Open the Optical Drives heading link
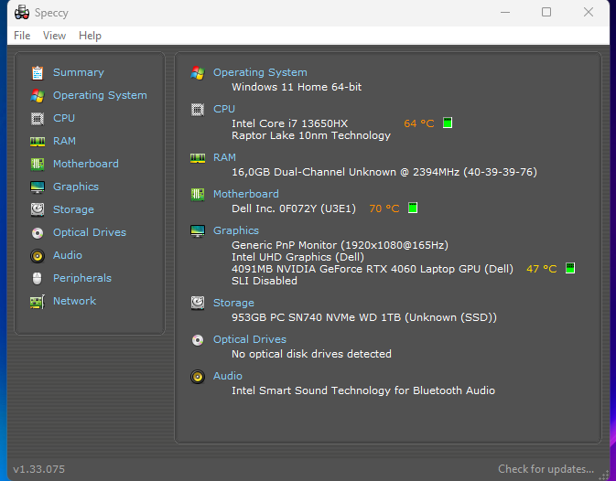The height and width of the screenshot is (481, 616). pos(250,339)
